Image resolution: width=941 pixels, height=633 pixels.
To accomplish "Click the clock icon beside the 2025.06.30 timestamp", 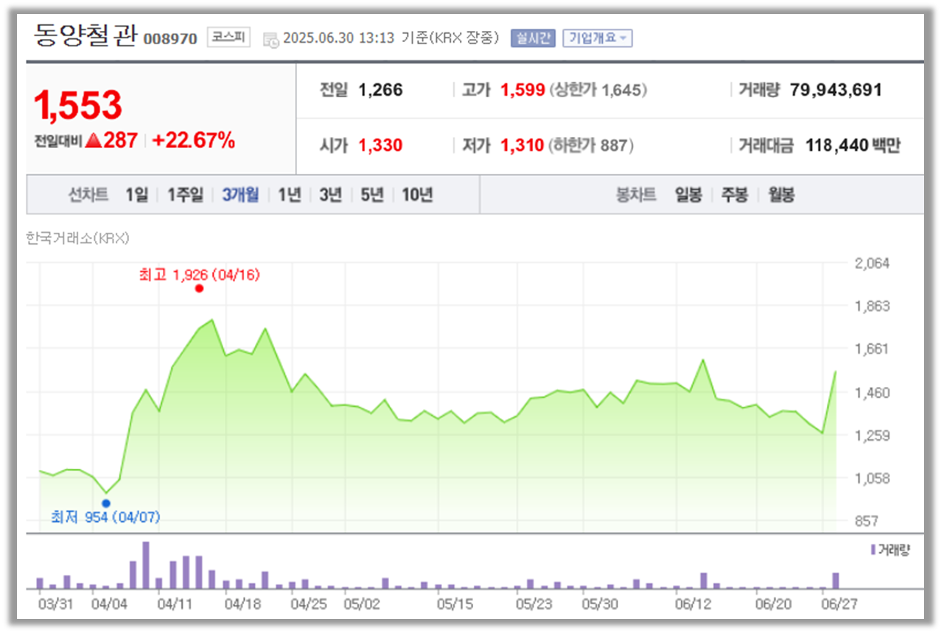I will click(270, 39).
